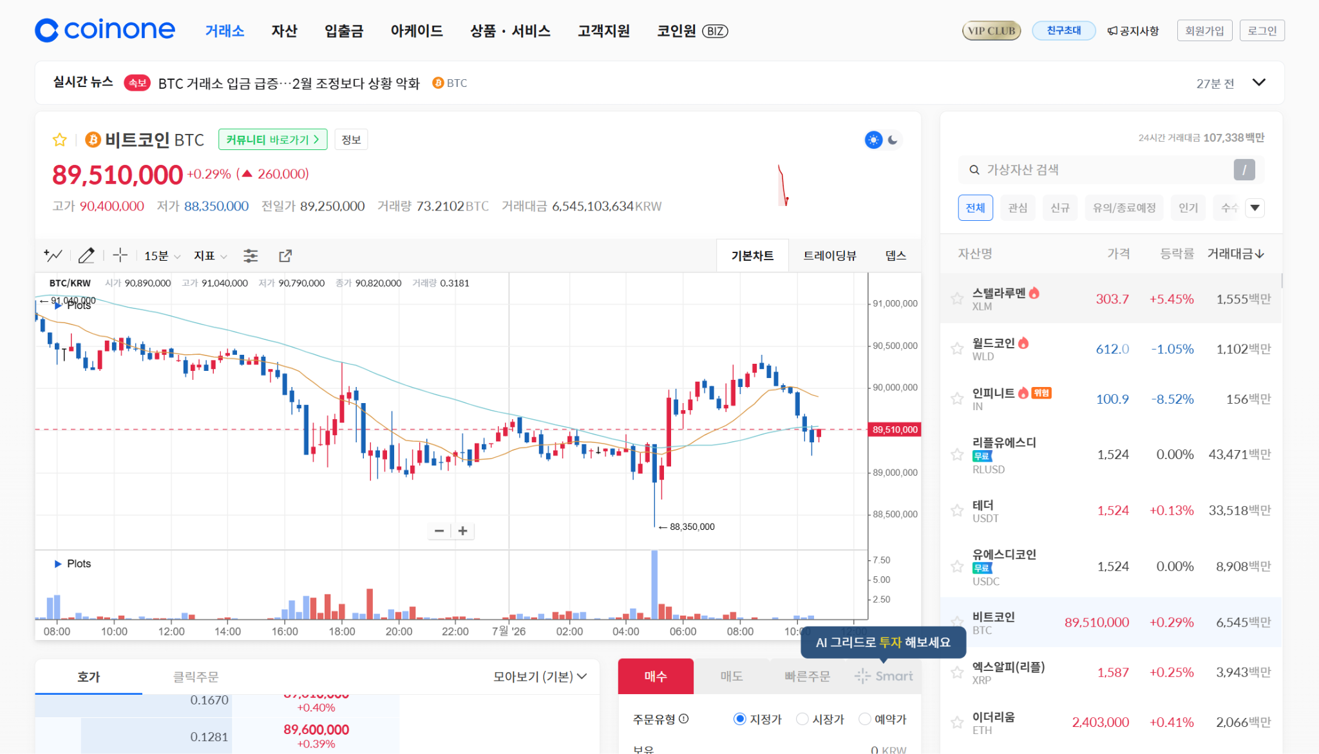The width and height of the screenshot is (1319, 754).
Task: Filter assets by 인기 popular
Action: click(1188, 208)
